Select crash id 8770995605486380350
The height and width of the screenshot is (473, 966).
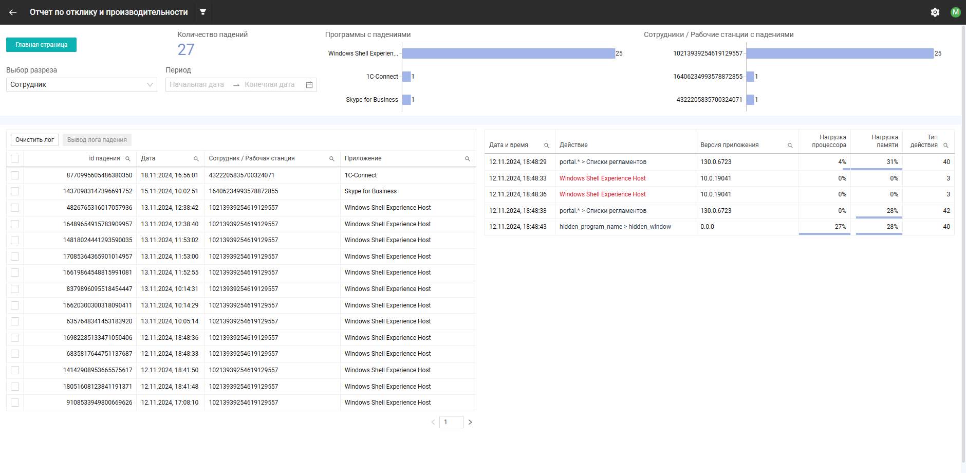[x=99, y=175]
